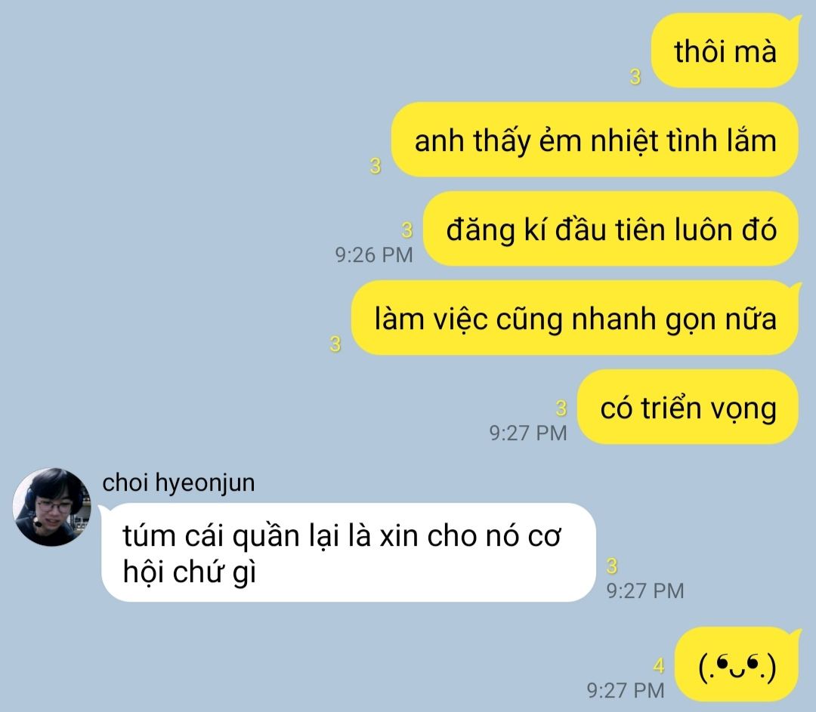Viewport: 816px width, 712px height.
Task: Click unread count 3 beside 'có triển vọng'
Action: [561, 408]
